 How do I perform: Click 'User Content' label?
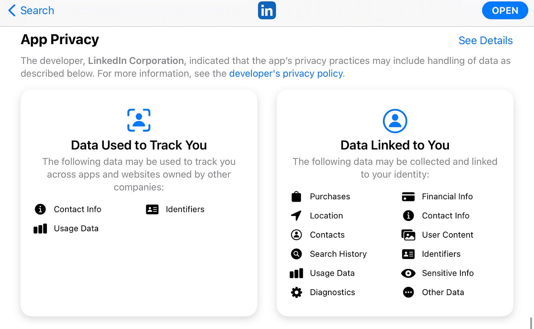point(448,235)
